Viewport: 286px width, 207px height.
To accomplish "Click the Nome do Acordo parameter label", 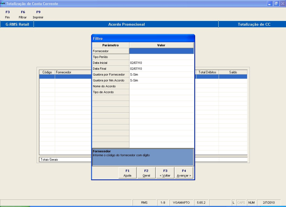I will 111,86.
